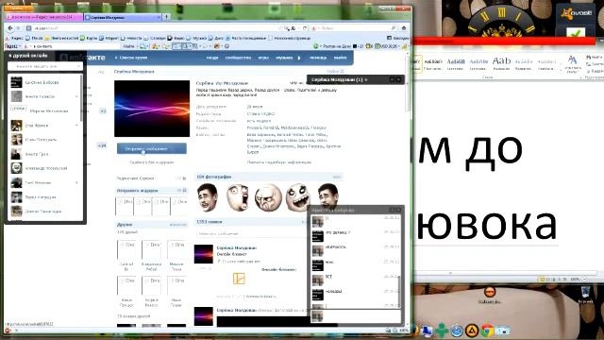Viewport: 604px width, 340px height.
Task: Reload the page with the refresh icon
Action: [x=304, y=28]
